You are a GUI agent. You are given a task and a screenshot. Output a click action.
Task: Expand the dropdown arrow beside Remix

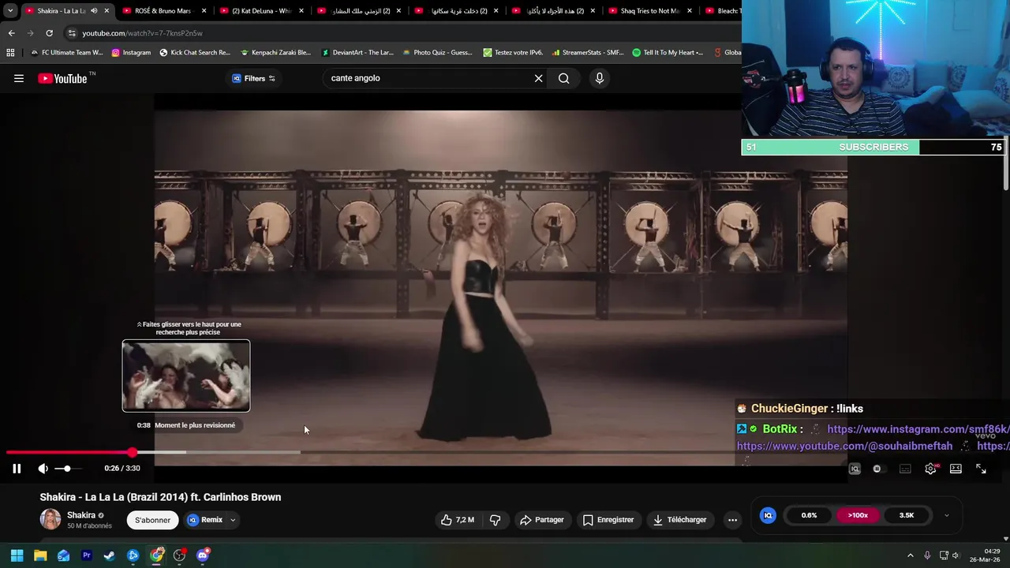(233, 520)
